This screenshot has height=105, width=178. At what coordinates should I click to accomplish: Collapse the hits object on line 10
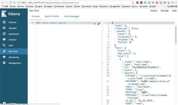pos(110,48)
